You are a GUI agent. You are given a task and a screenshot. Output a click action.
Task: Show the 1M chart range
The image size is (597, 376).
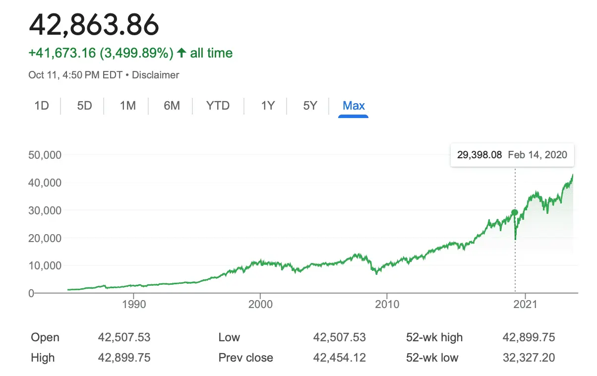coord(127,106)
